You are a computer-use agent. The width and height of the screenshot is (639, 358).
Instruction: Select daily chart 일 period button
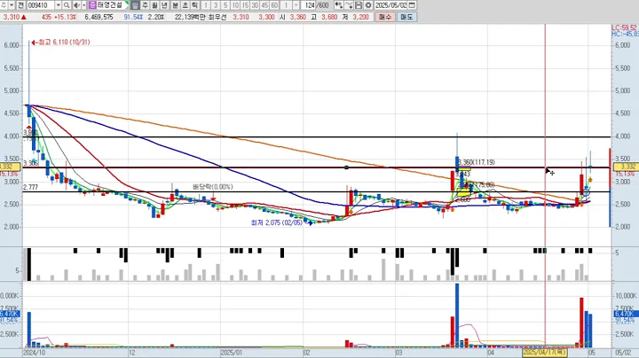[135, 5]
